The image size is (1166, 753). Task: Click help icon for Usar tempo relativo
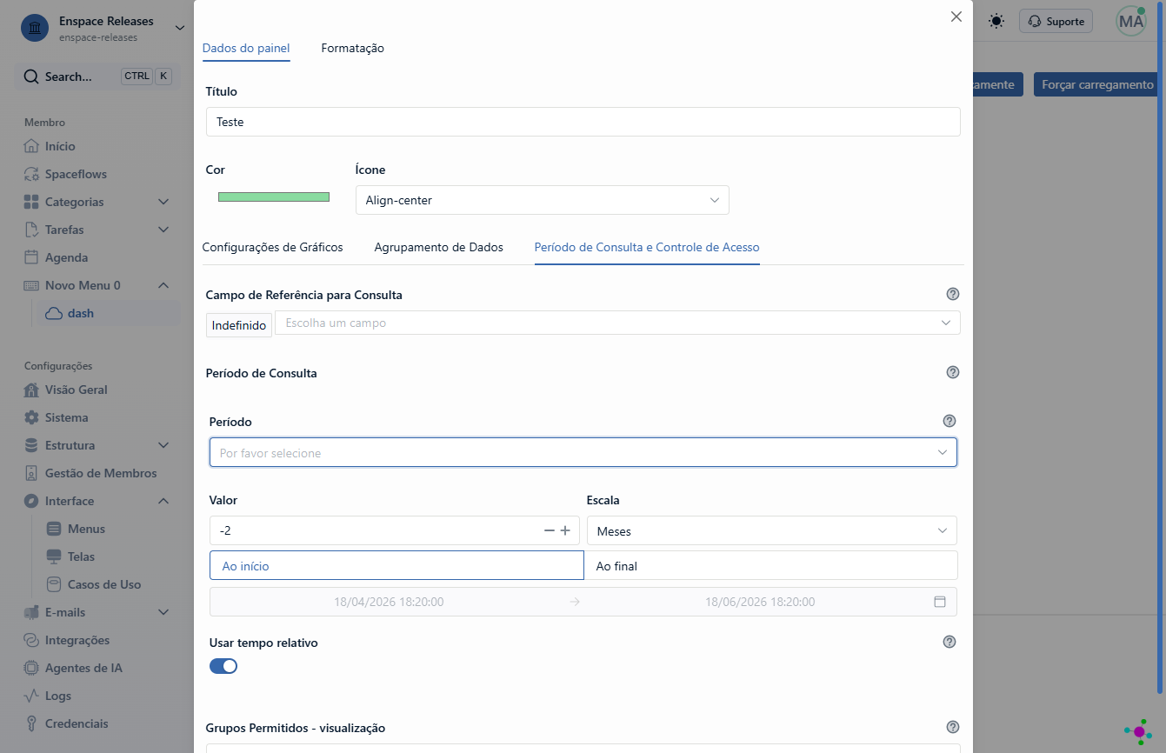coord(949,642)
